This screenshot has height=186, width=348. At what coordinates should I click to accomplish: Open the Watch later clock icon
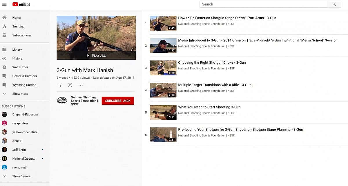pyautogui.click(x=4, y=67)
